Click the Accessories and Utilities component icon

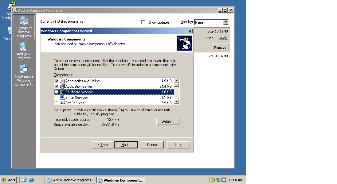[62, 81]
